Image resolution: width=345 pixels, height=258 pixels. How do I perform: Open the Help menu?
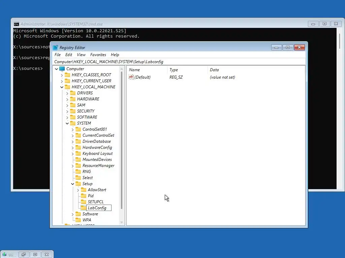point(115,55)
